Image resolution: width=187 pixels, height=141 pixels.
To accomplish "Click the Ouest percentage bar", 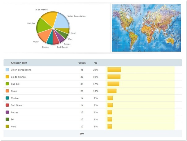I will tap(112, 91).
